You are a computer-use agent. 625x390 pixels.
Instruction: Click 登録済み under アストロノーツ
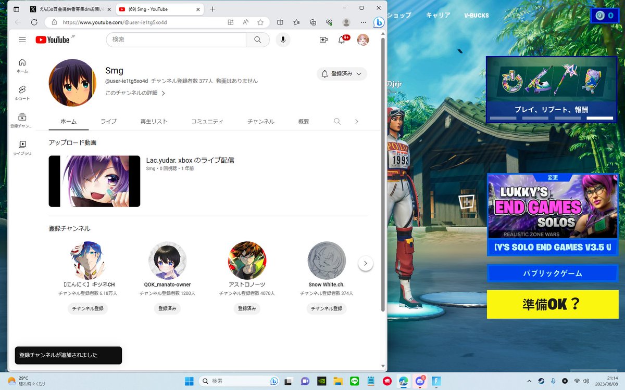click(247, 308)
